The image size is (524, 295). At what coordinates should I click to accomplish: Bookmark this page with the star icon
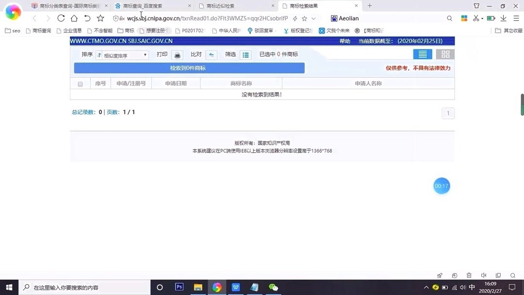tap(305, 18)
